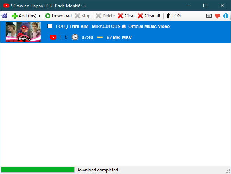Click the red YouTube icon in item
231x174 pixels.
click(53, 38)
